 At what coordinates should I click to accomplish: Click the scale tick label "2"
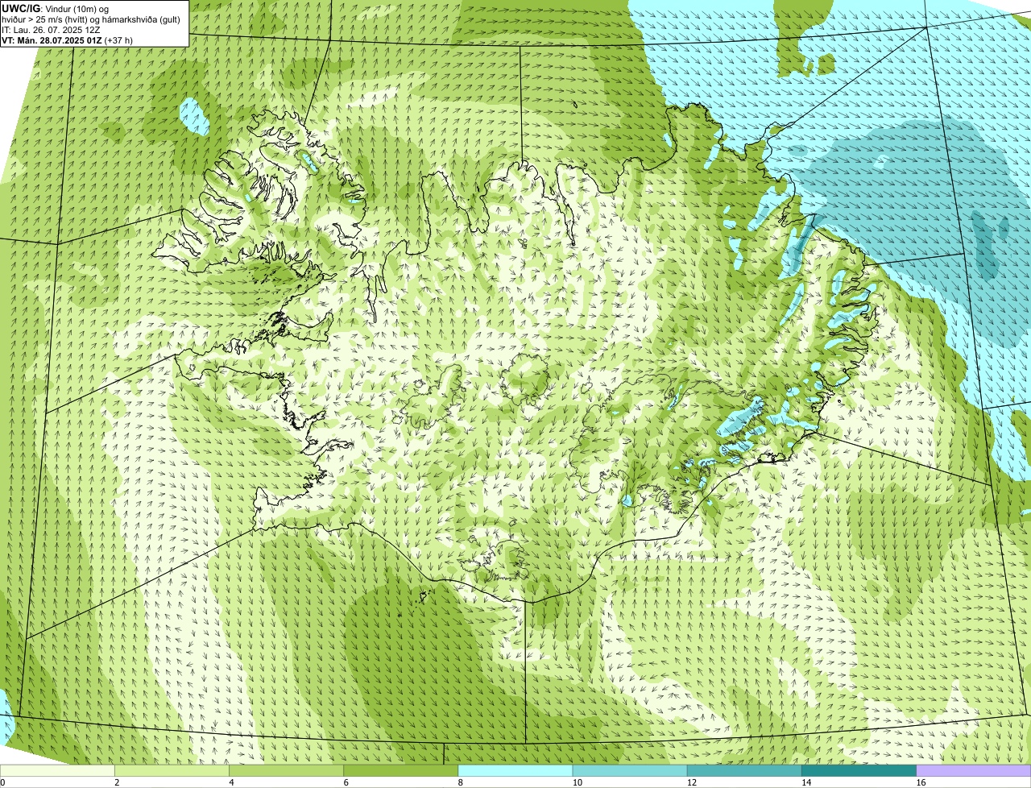(117, 782)
